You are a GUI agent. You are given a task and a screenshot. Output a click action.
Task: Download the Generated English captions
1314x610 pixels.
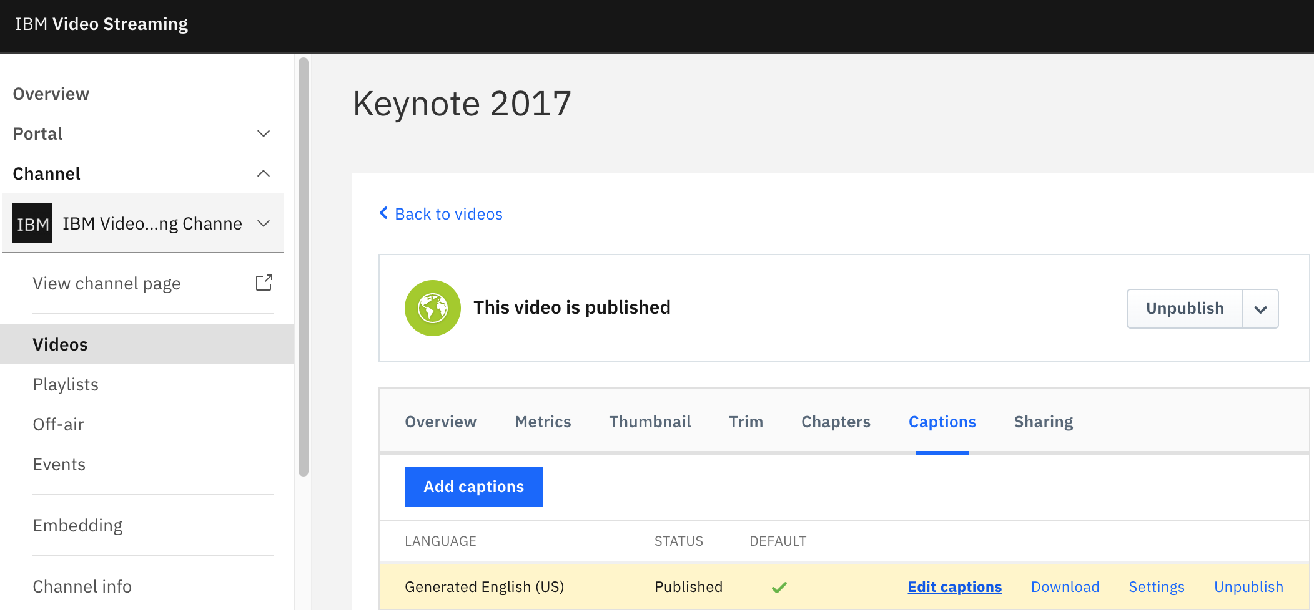tap(1065, 587)
